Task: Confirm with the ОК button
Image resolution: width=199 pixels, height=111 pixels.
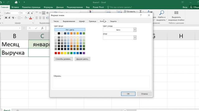Action: pyautogui.click(x=128, y=94)
